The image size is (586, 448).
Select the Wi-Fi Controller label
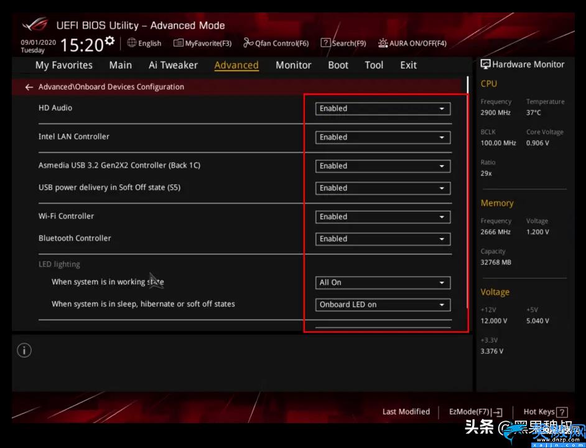pyautogui.click(x=66, y=216)
